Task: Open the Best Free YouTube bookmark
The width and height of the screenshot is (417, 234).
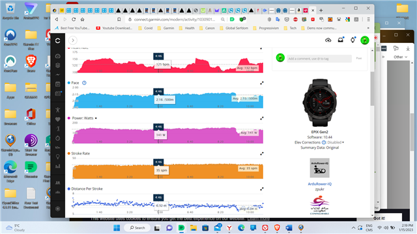Action: coord(72,28)
